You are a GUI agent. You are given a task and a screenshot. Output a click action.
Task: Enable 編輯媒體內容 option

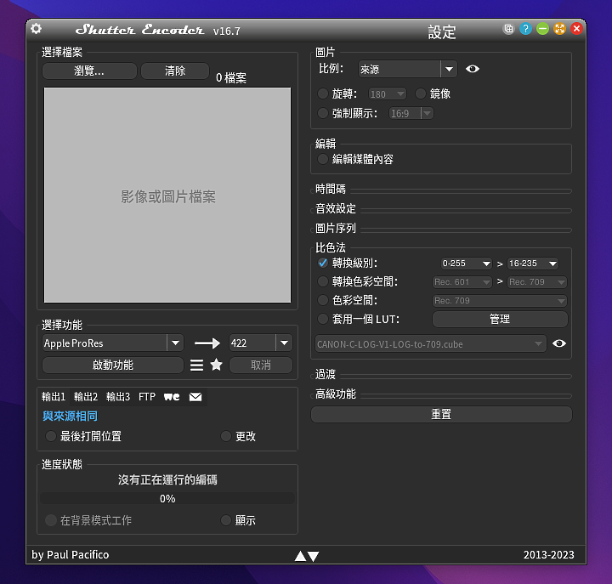click(x=323, y=159)
